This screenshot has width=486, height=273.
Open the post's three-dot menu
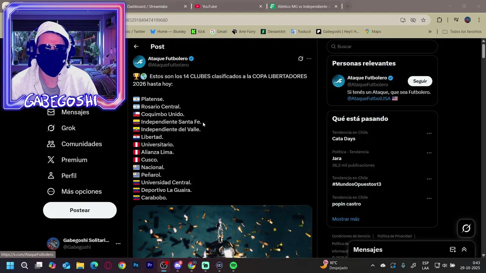pyautogui.click(x=309, y=58)
